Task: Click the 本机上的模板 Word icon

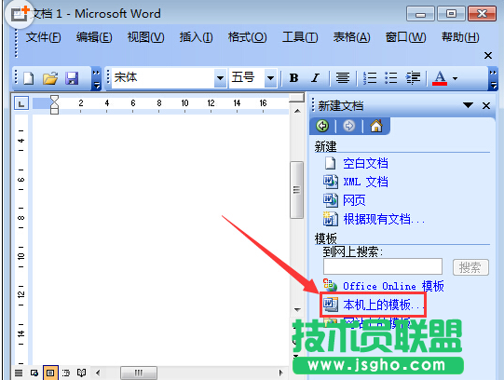Action: (331, 305)
